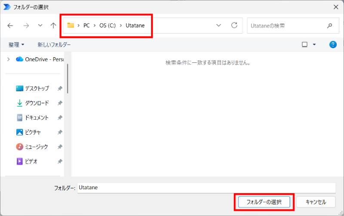Create a new folder with 新しいフォルダー
This screenshot has width=344, height=216.
point(54,45)
